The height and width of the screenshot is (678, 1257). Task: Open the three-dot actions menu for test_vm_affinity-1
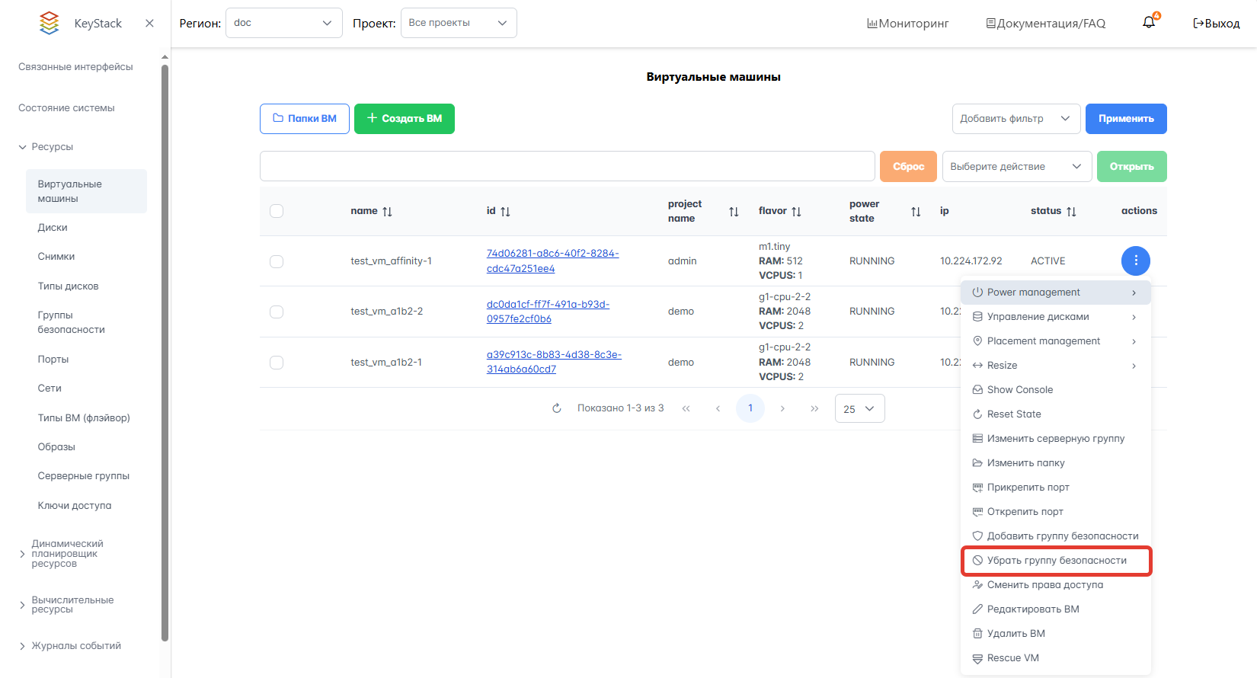[1135, 261]
